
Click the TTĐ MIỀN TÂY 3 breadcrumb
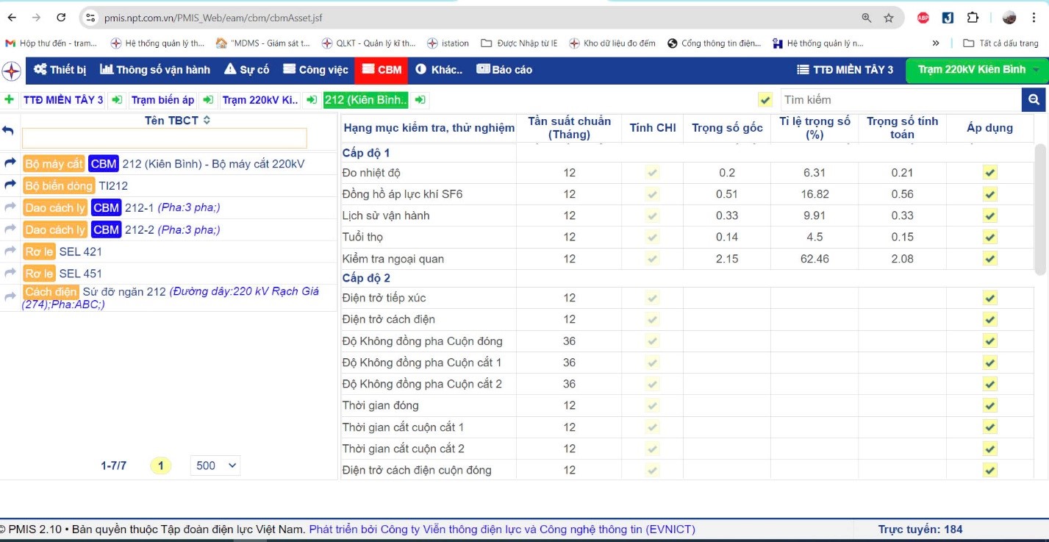(63, 100)
